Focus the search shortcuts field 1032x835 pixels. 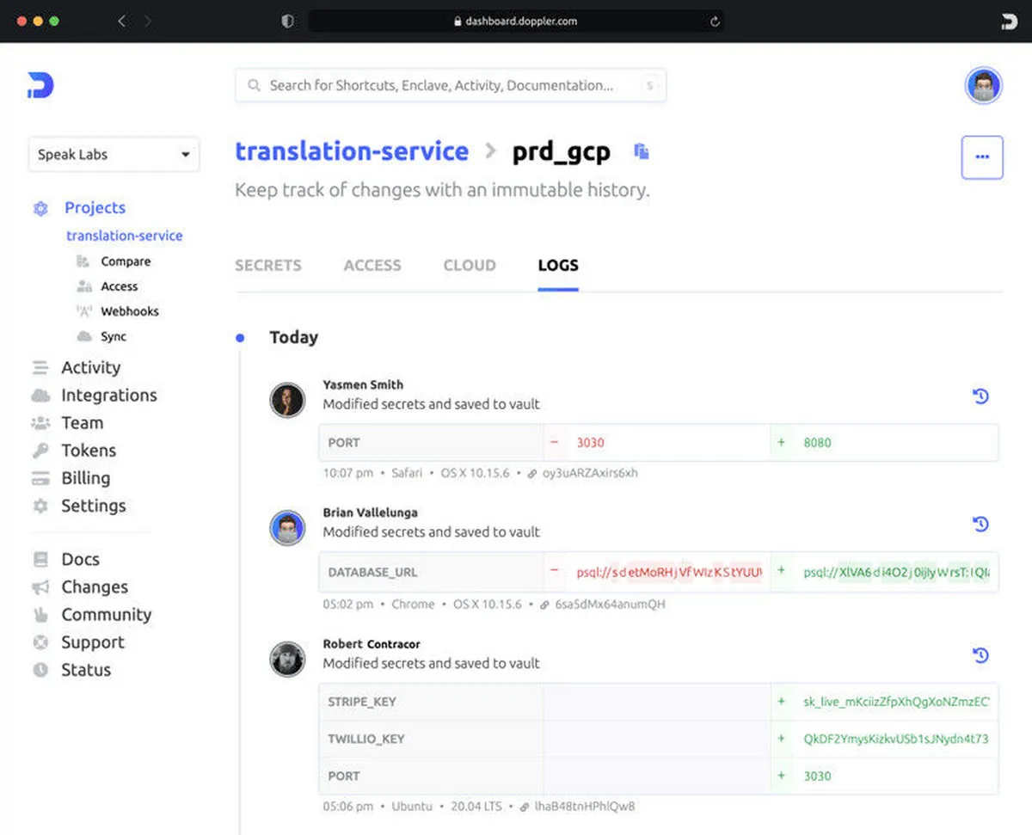(451, 85)
